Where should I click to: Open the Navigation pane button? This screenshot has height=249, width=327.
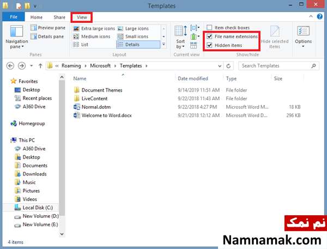[16, 37]
